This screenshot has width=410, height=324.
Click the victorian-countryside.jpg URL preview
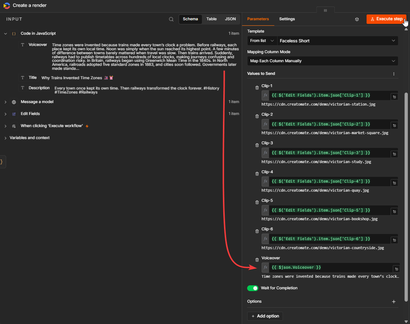click(323, 248)
